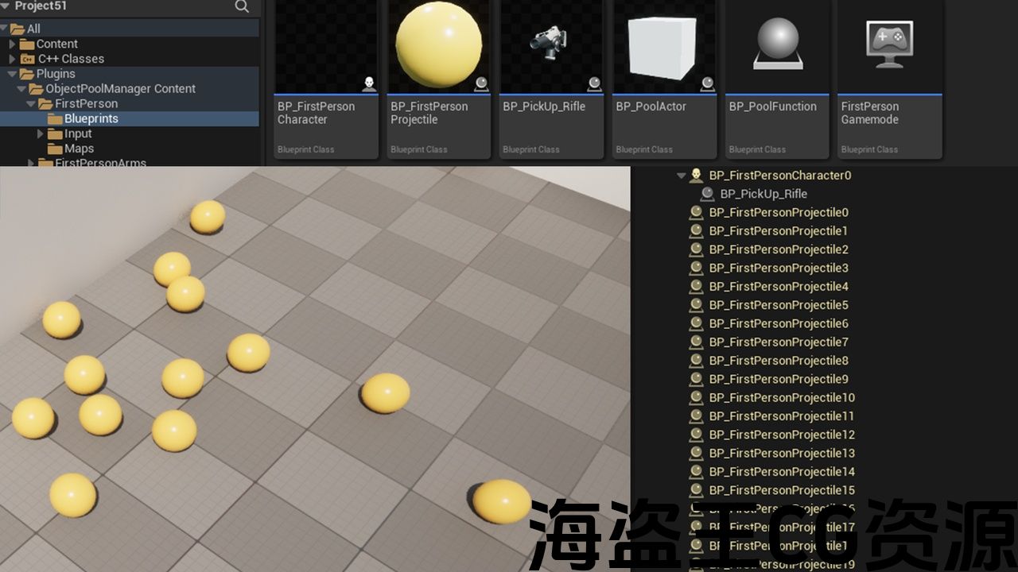Expand the Input folder arrow
This screenshot has height=572, width=1018.
click(41, 133)
